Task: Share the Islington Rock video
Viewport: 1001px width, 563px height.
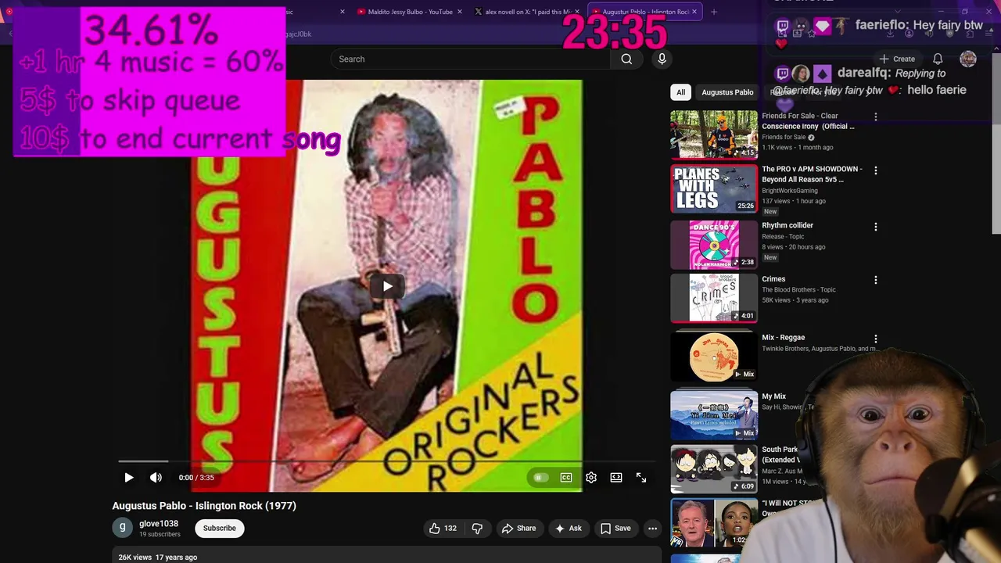Action: point(519,529)
